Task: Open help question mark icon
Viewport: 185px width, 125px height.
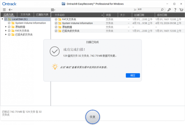Action: [175, 10]
